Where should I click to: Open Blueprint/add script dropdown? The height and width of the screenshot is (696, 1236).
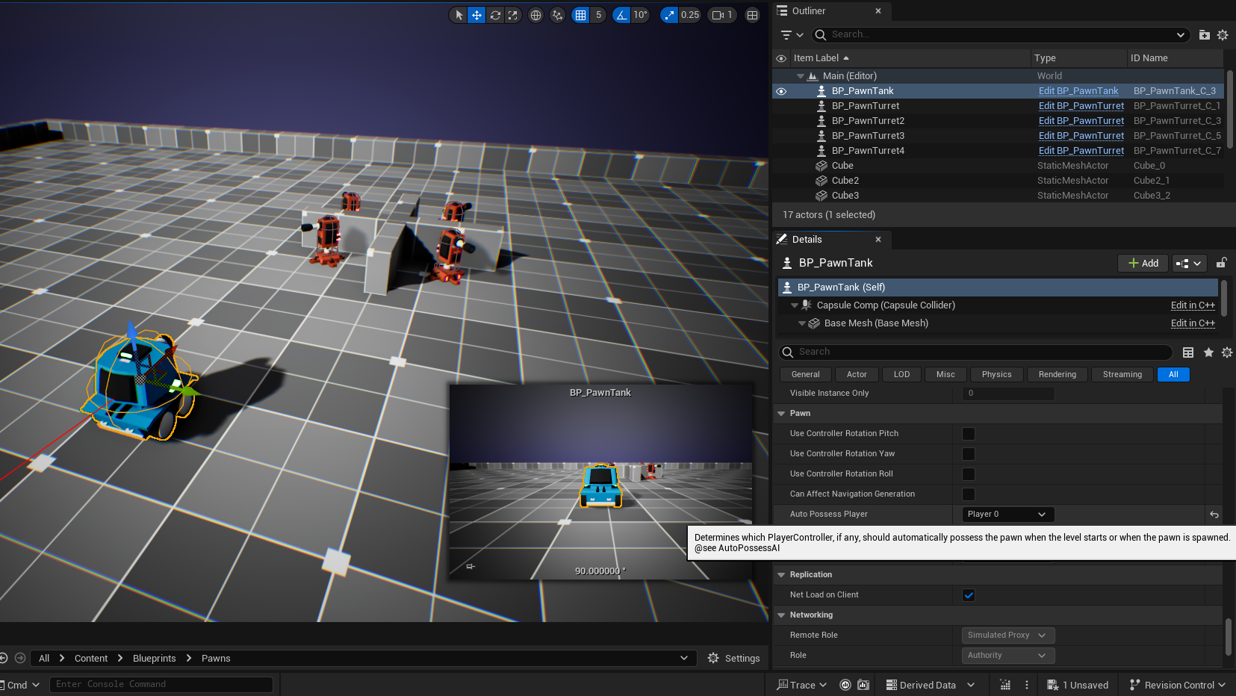1189,263
